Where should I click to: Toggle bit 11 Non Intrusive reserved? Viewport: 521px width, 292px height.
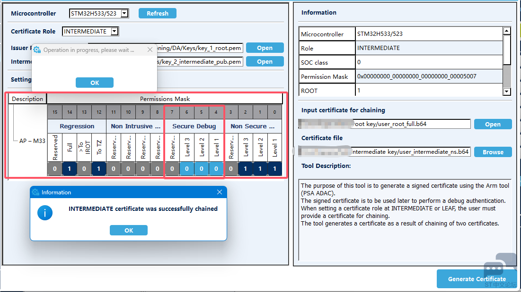(113, 168)
